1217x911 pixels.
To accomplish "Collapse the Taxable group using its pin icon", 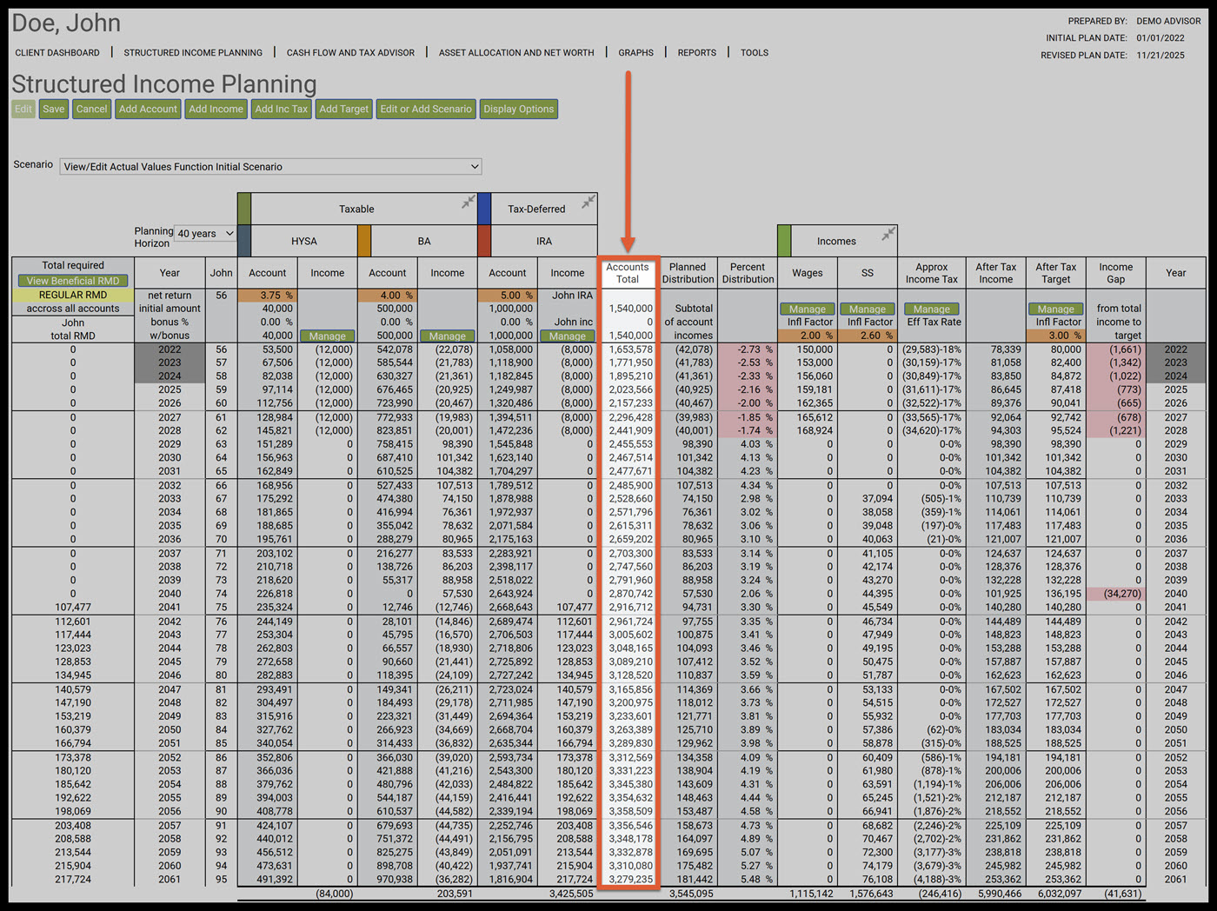I will point(468,202).
